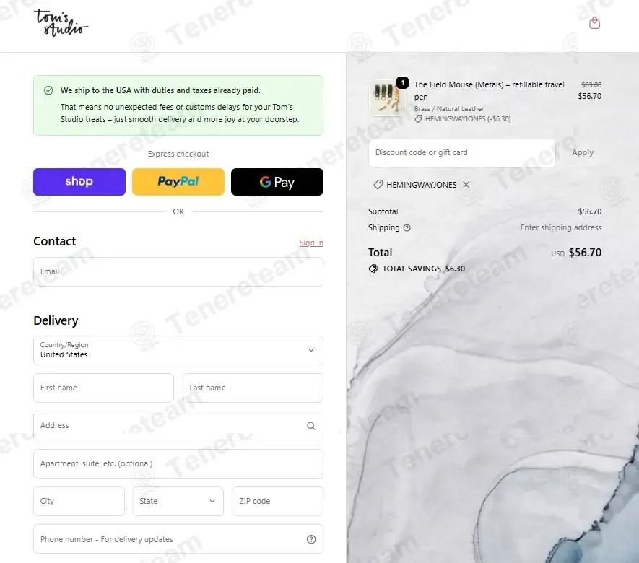Click the Apply discount button
639x563 pixels.
tap(583, 152)
